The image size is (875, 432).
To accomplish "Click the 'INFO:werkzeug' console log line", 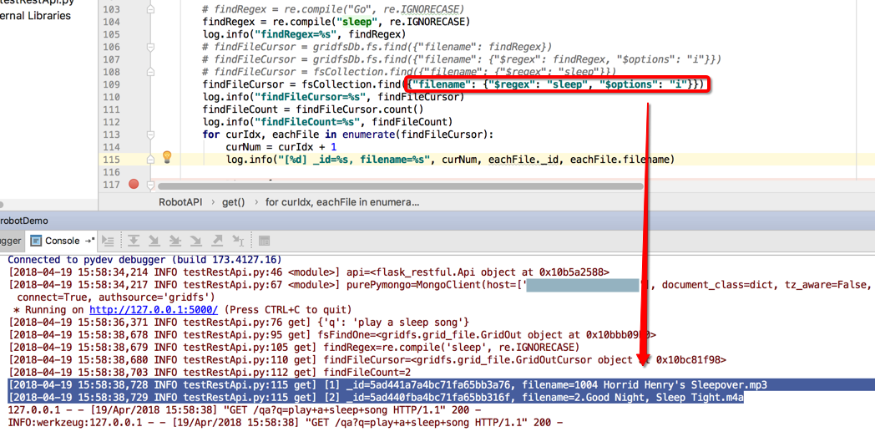I will pyautogui.click(x=287, y=422).
